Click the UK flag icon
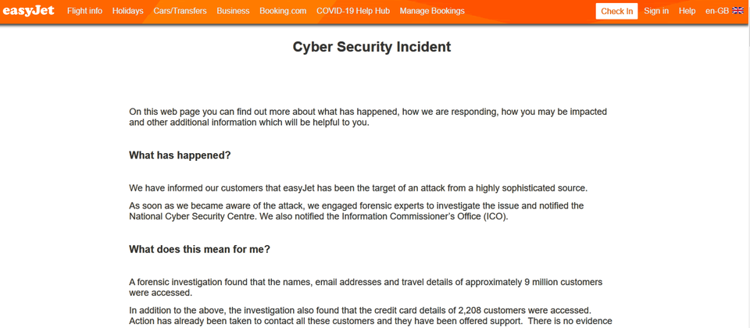This screenshot has width=750, height=328. tap(737, 11)
